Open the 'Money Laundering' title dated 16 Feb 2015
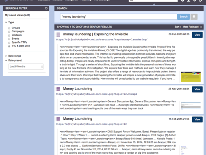 click(78, 119)
